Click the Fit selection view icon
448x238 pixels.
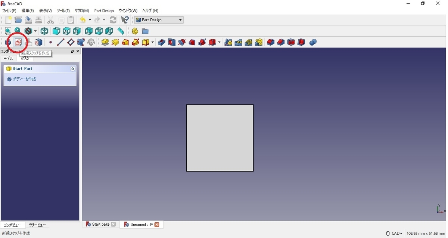tap(18, 31)
